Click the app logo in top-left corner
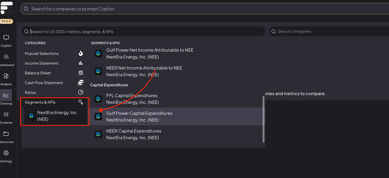This screenshot has width=389, height=178. tap(7, 8)
